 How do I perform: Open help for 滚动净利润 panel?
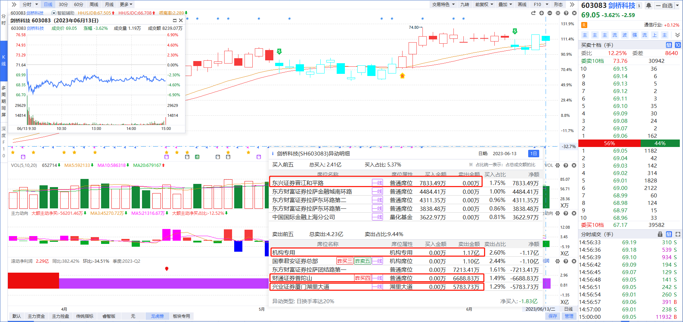pos(566,261)
